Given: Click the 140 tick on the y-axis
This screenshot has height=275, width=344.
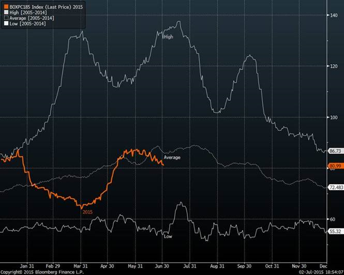Looking at the screenshot, I should tap(334, 15).
